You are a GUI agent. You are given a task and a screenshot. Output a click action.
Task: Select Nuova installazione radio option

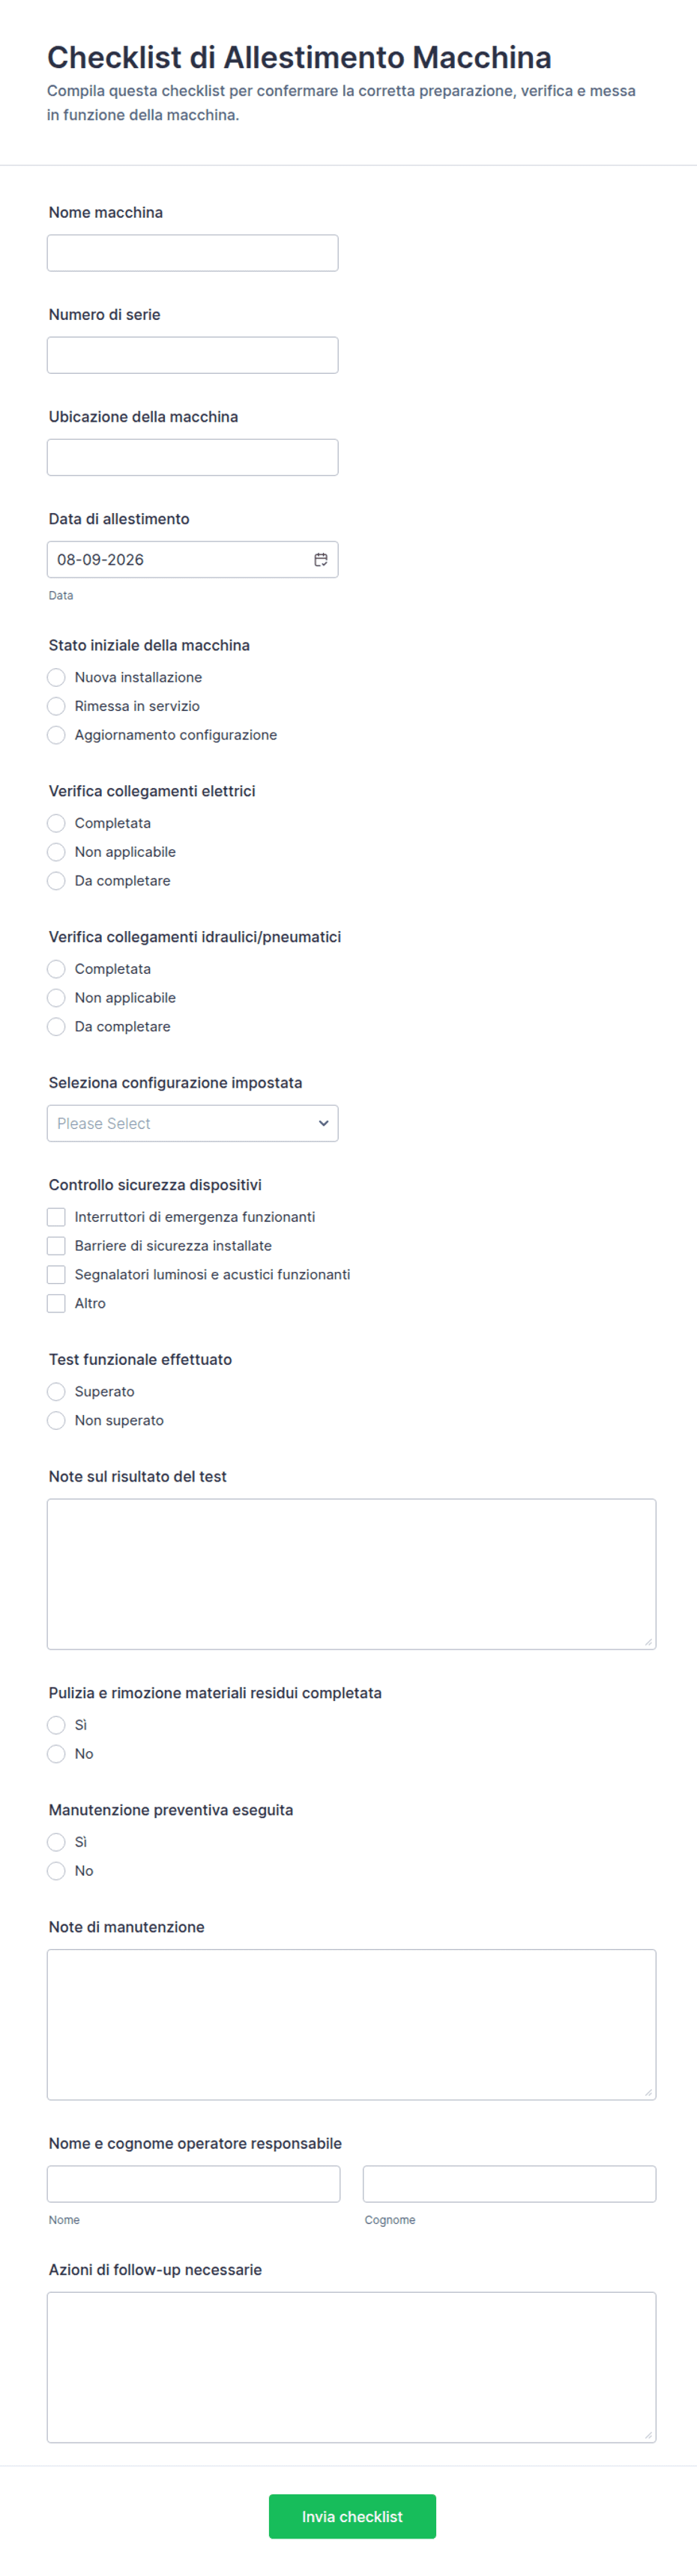coord(56,677)
